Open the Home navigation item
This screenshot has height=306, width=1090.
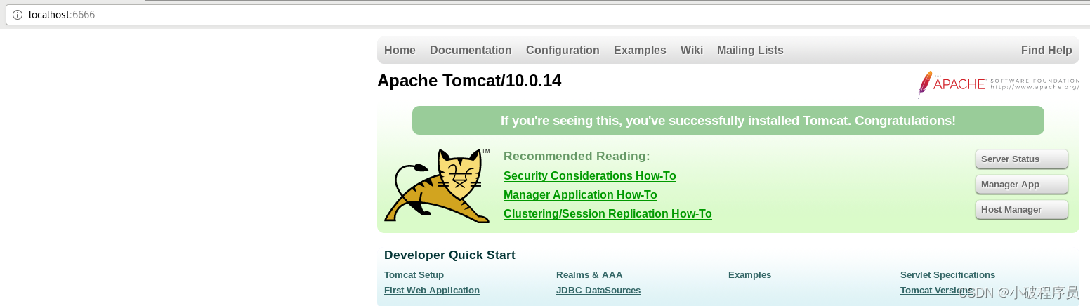point(400,50)
